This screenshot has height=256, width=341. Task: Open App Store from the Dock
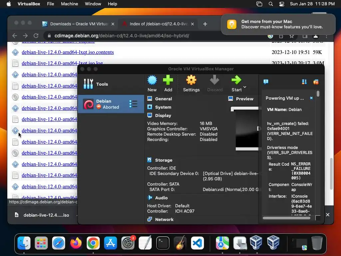click(x=111, y=243)
